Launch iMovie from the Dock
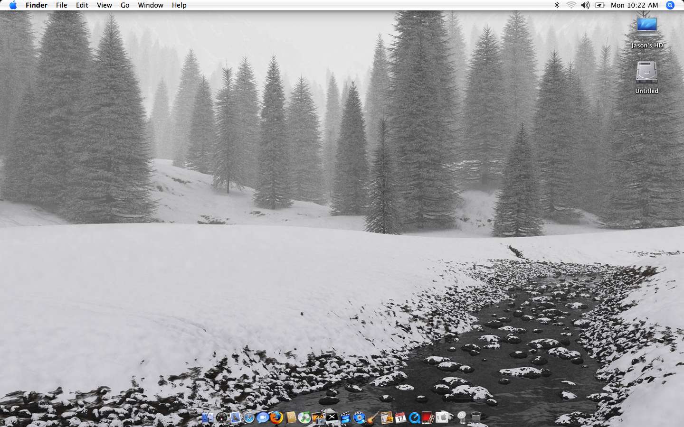 (x=345, y=418)
